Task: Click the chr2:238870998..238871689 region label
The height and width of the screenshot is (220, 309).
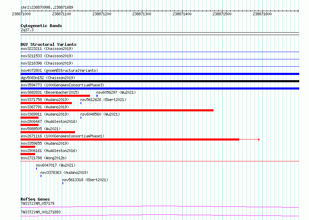Action: (47, 7)
